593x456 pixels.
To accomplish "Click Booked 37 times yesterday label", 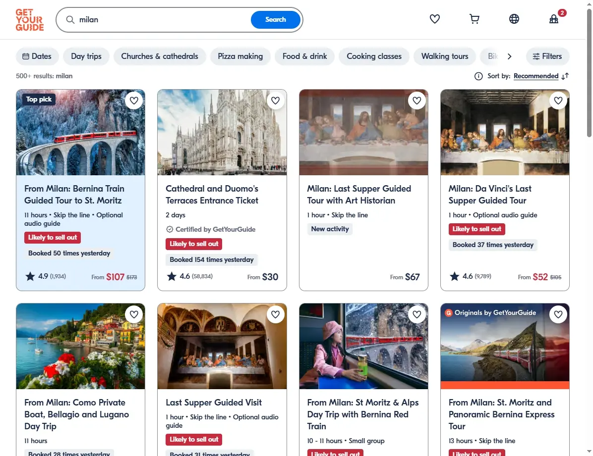I will tap(493, 245).
